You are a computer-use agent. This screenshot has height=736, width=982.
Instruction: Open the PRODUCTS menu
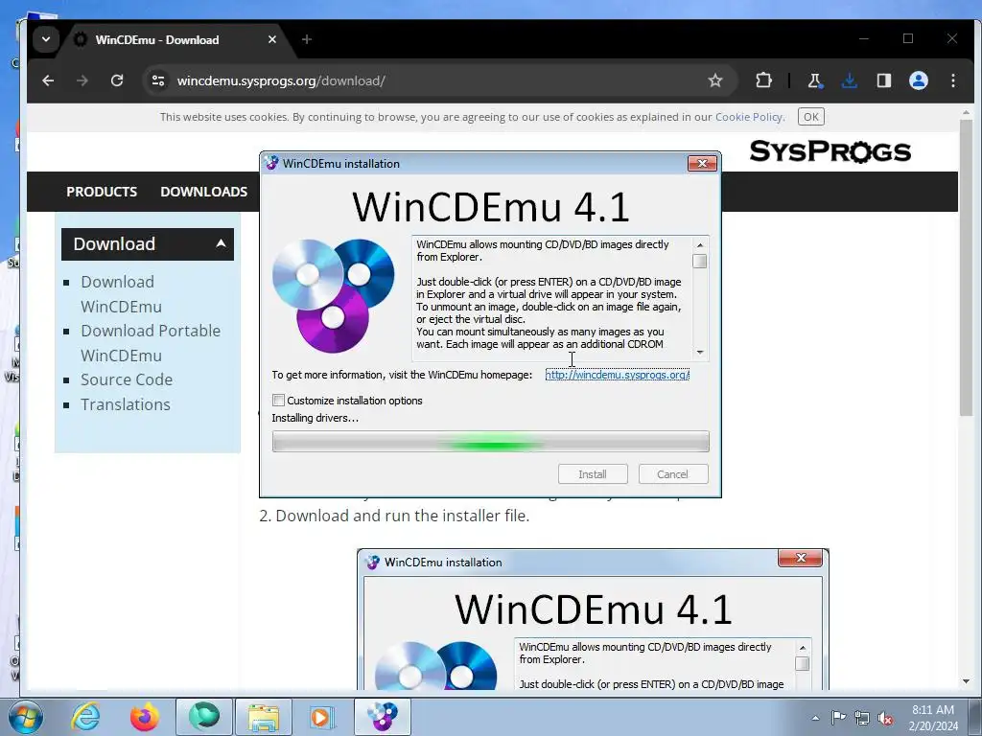(x=102, y=192)
